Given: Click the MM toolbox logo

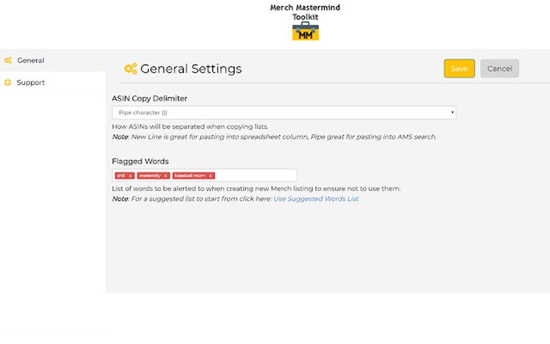Looking at the screenshot, I should click(x=305, y=32).
